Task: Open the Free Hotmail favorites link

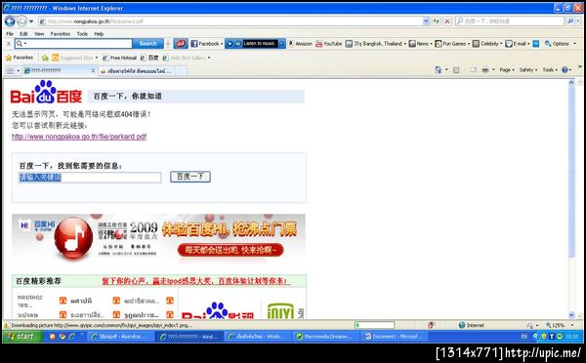Action: (120, 58)
